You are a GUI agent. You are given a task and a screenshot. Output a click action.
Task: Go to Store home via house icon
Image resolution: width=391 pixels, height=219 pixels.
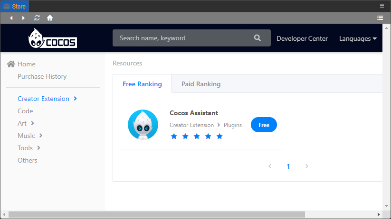click(50, 18)
